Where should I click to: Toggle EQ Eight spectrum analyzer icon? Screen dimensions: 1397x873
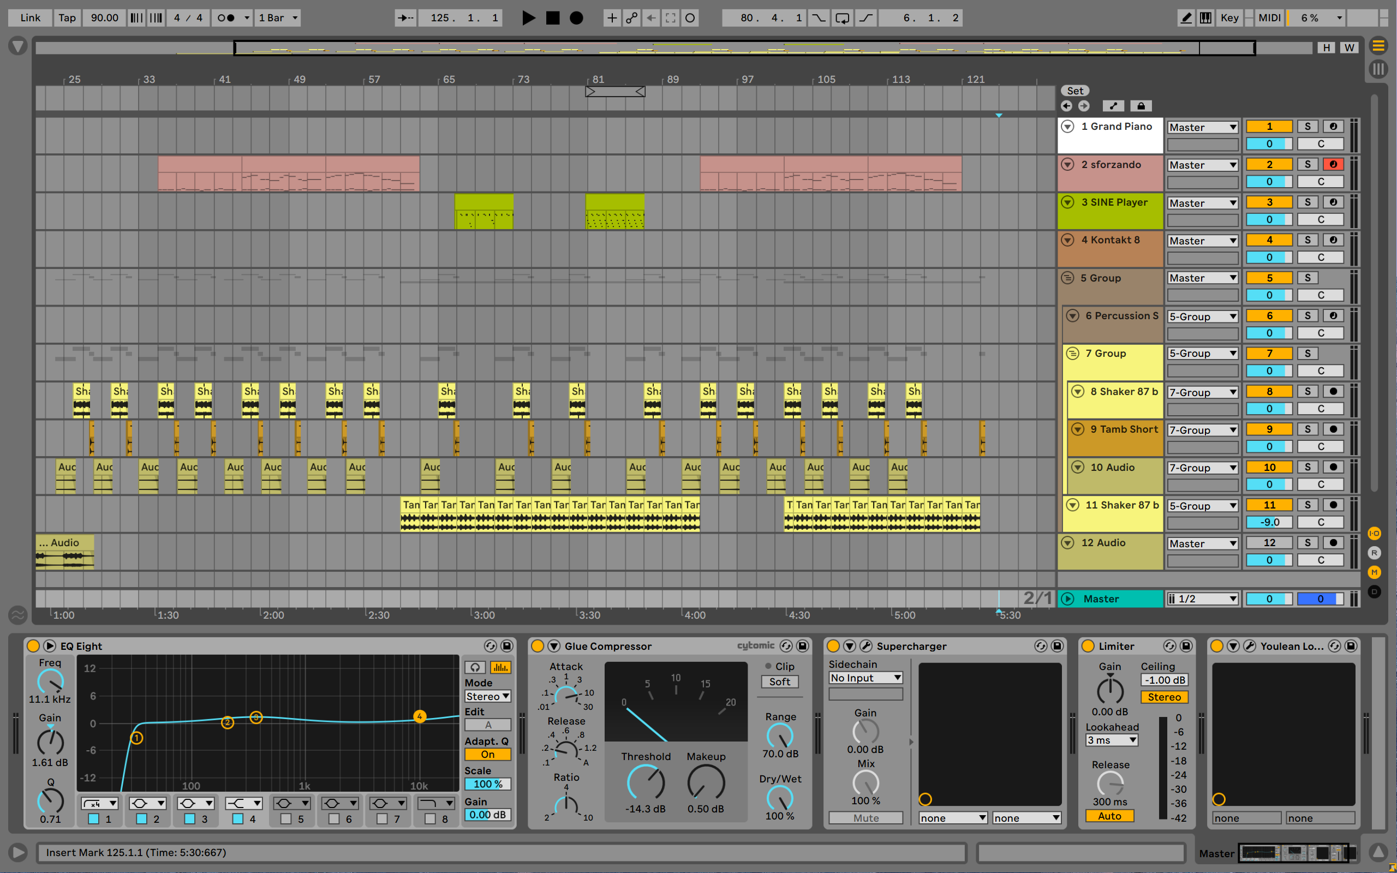pos(500,667)
